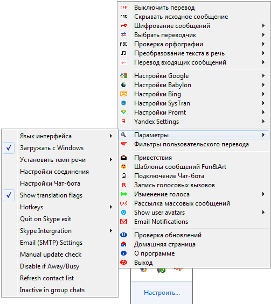Click the red R voice call recording icon
The width and height of the screenshot is (271, 304).
[x=124, y=185]
